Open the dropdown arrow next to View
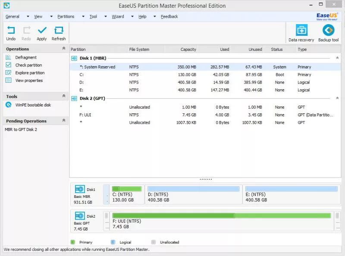This screenshot has width=345, height=256. coord(51,16)
